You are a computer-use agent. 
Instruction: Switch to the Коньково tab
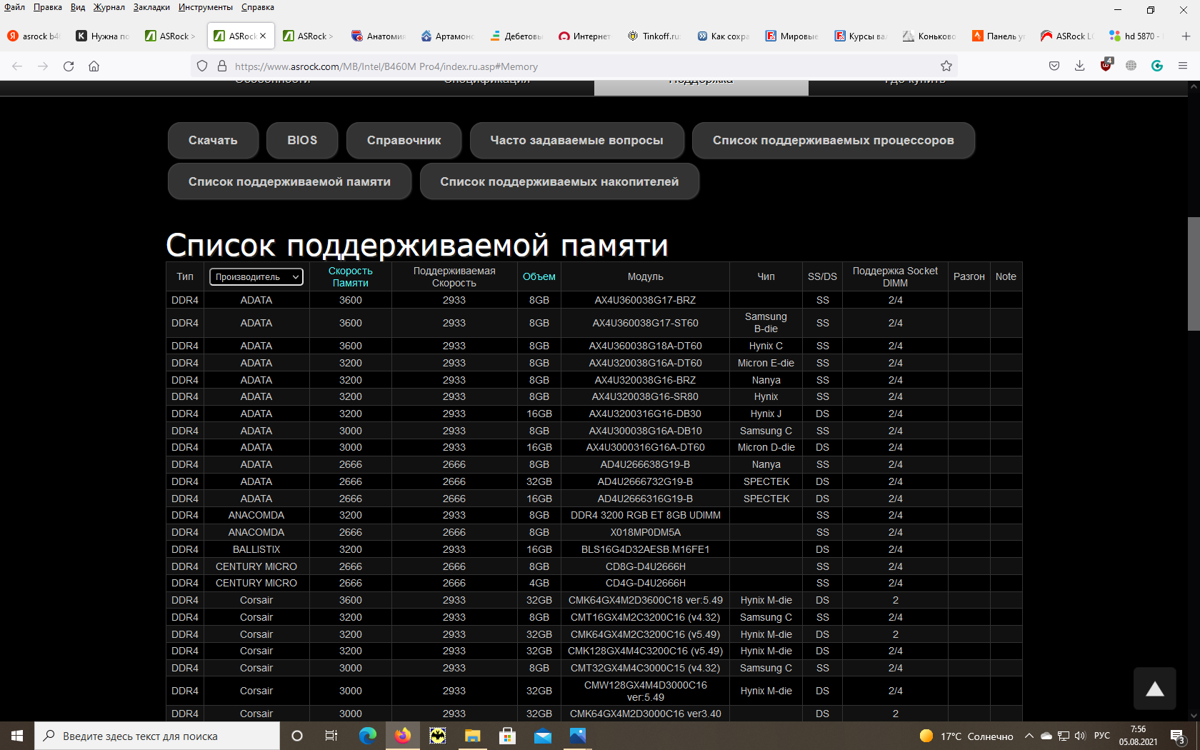click(929, 36)
